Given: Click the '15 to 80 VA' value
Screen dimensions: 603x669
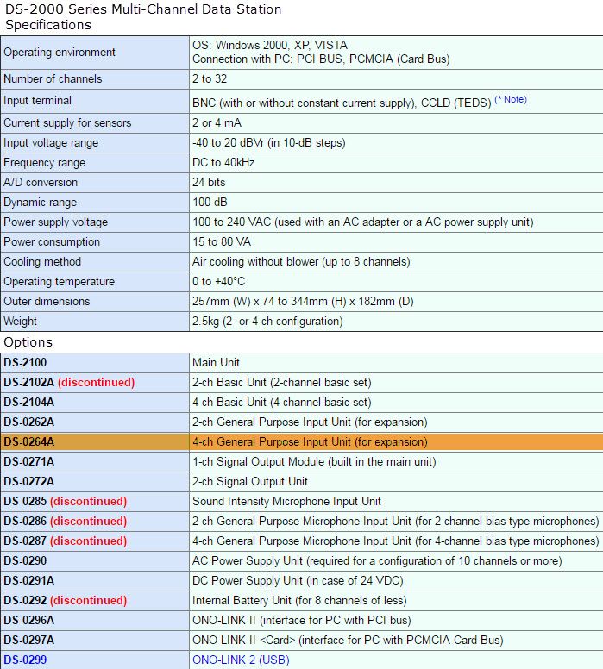Looking at the screenshot, I should (x=222, y=242).
